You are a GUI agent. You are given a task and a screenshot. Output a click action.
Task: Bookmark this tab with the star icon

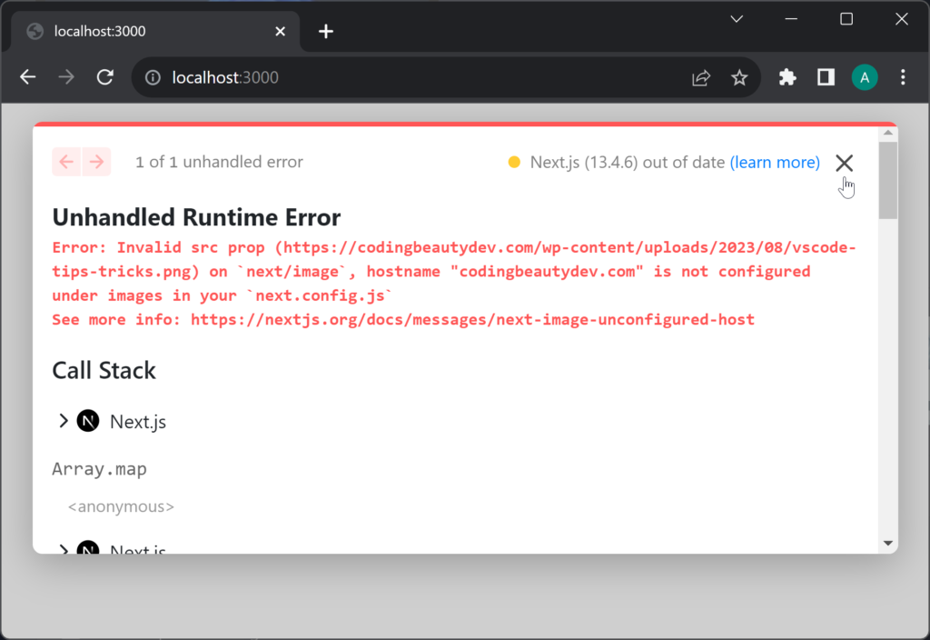pos(739,78)
